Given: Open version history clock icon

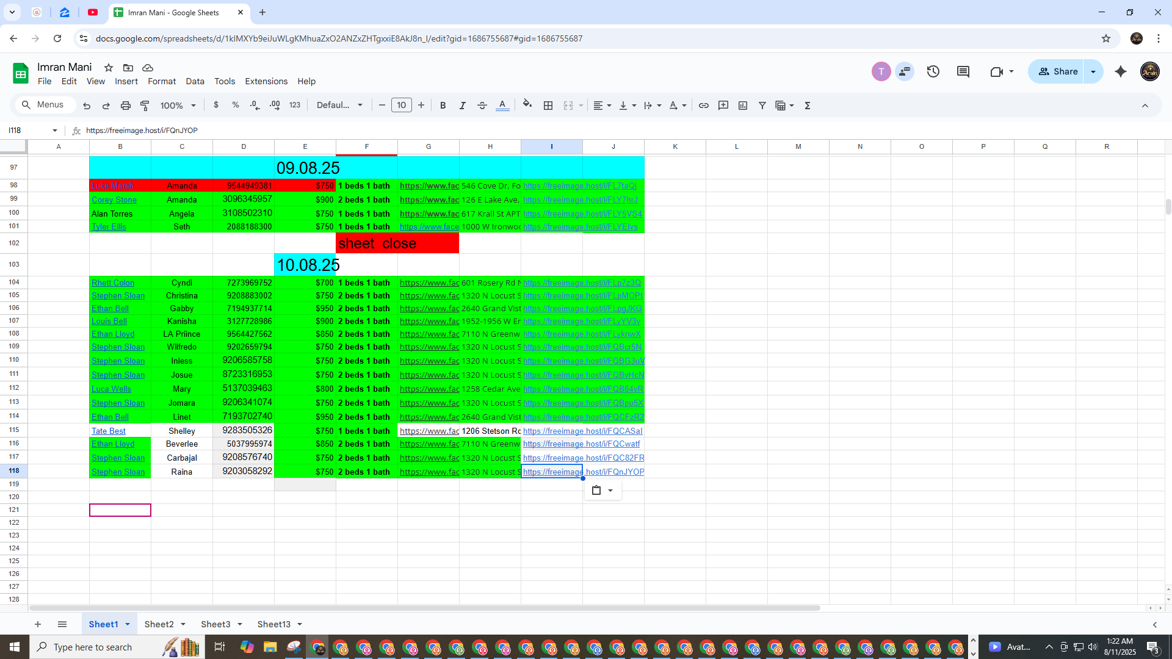Looking at the screenshot, I should [933, 71].
